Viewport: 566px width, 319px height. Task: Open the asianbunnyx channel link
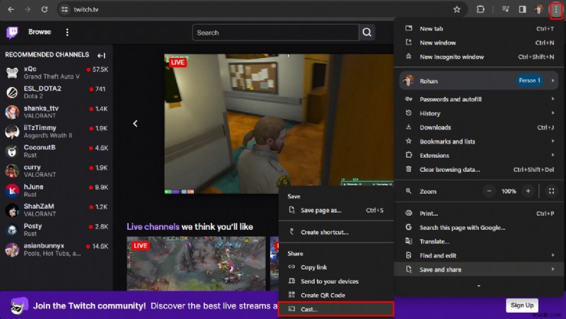click(x=57, y=250)
